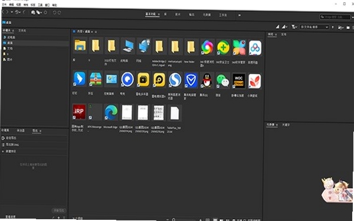
Task: Expand the workspace overflow chevrons
Action: 240,15
